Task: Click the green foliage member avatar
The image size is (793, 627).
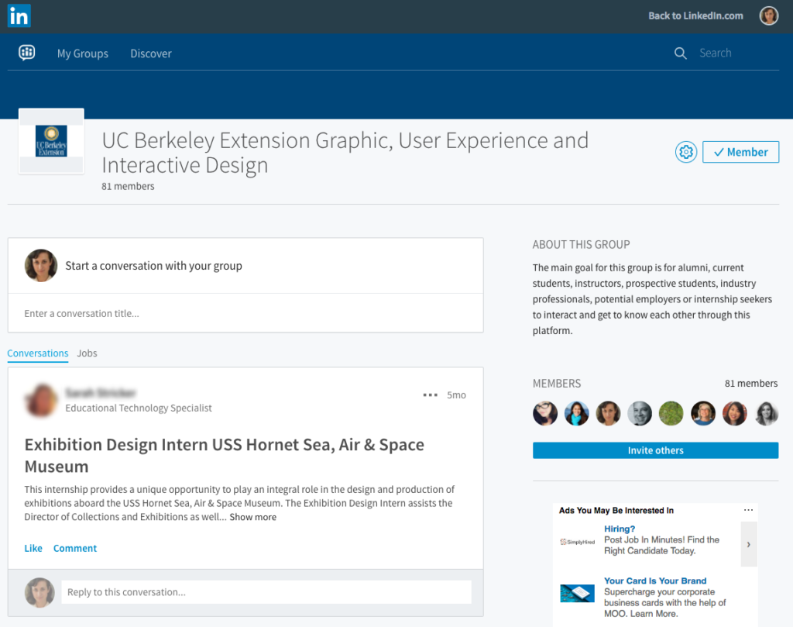Action: tap(671, 413)
